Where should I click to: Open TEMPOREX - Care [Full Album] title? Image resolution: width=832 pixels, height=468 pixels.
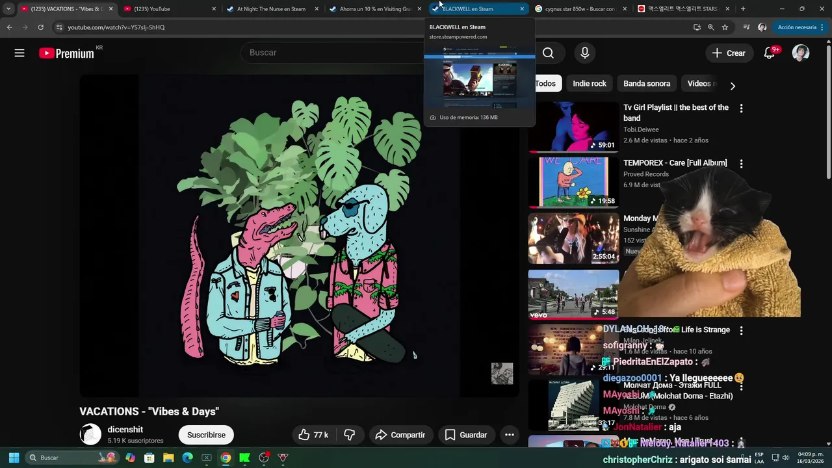point(675,162)
